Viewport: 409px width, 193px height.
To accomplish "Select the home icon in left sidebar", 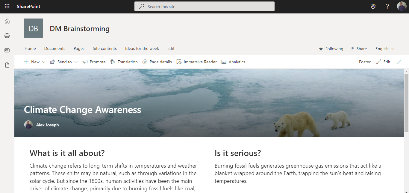I will 7,21.
